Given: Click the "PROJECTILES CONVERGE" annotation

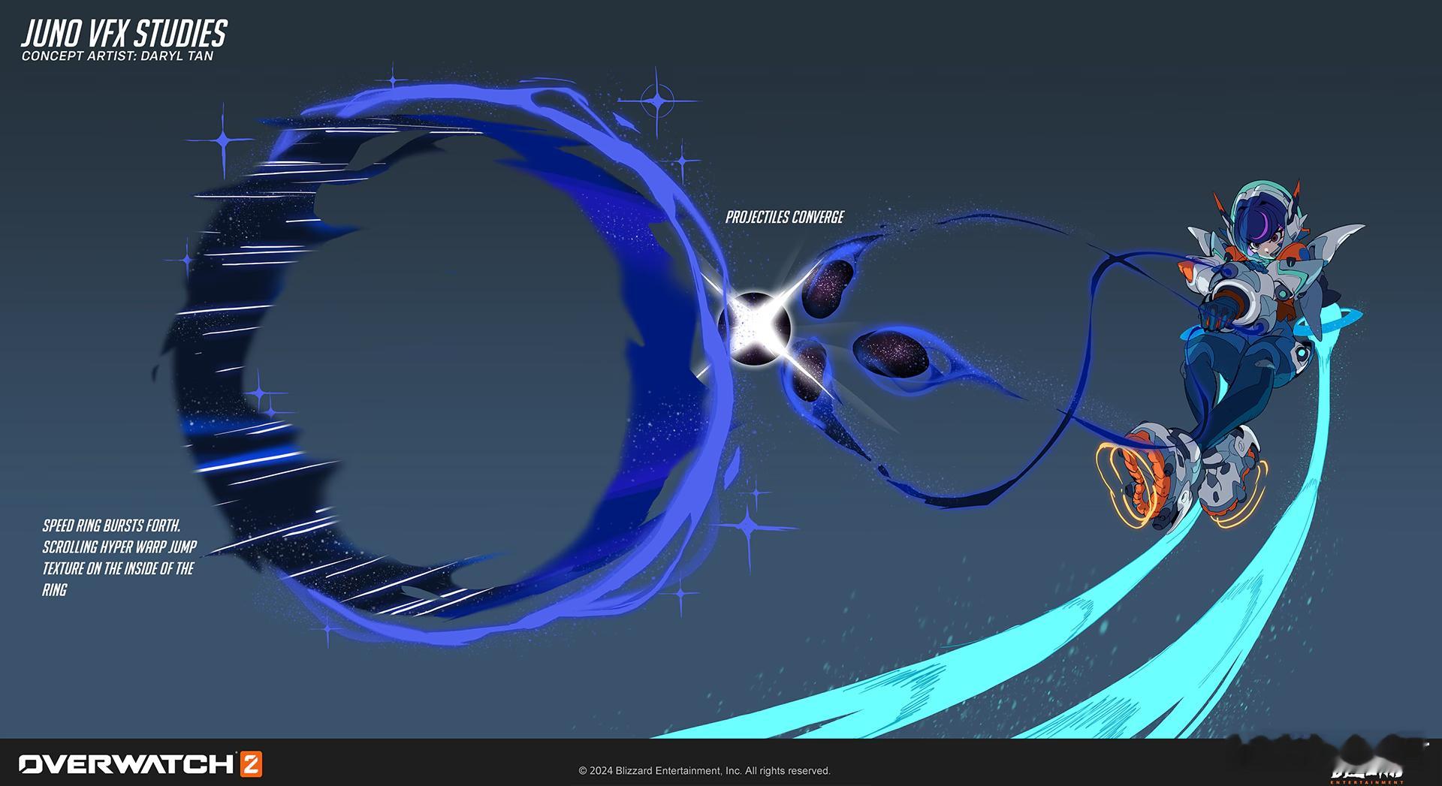Looking at the screenshot, I should pos(784,217).
